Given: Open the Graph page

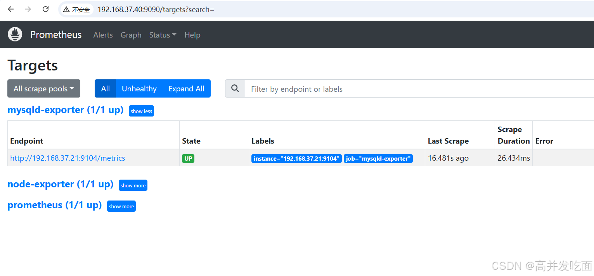Looking at the screenshot, I should [131, 35].
